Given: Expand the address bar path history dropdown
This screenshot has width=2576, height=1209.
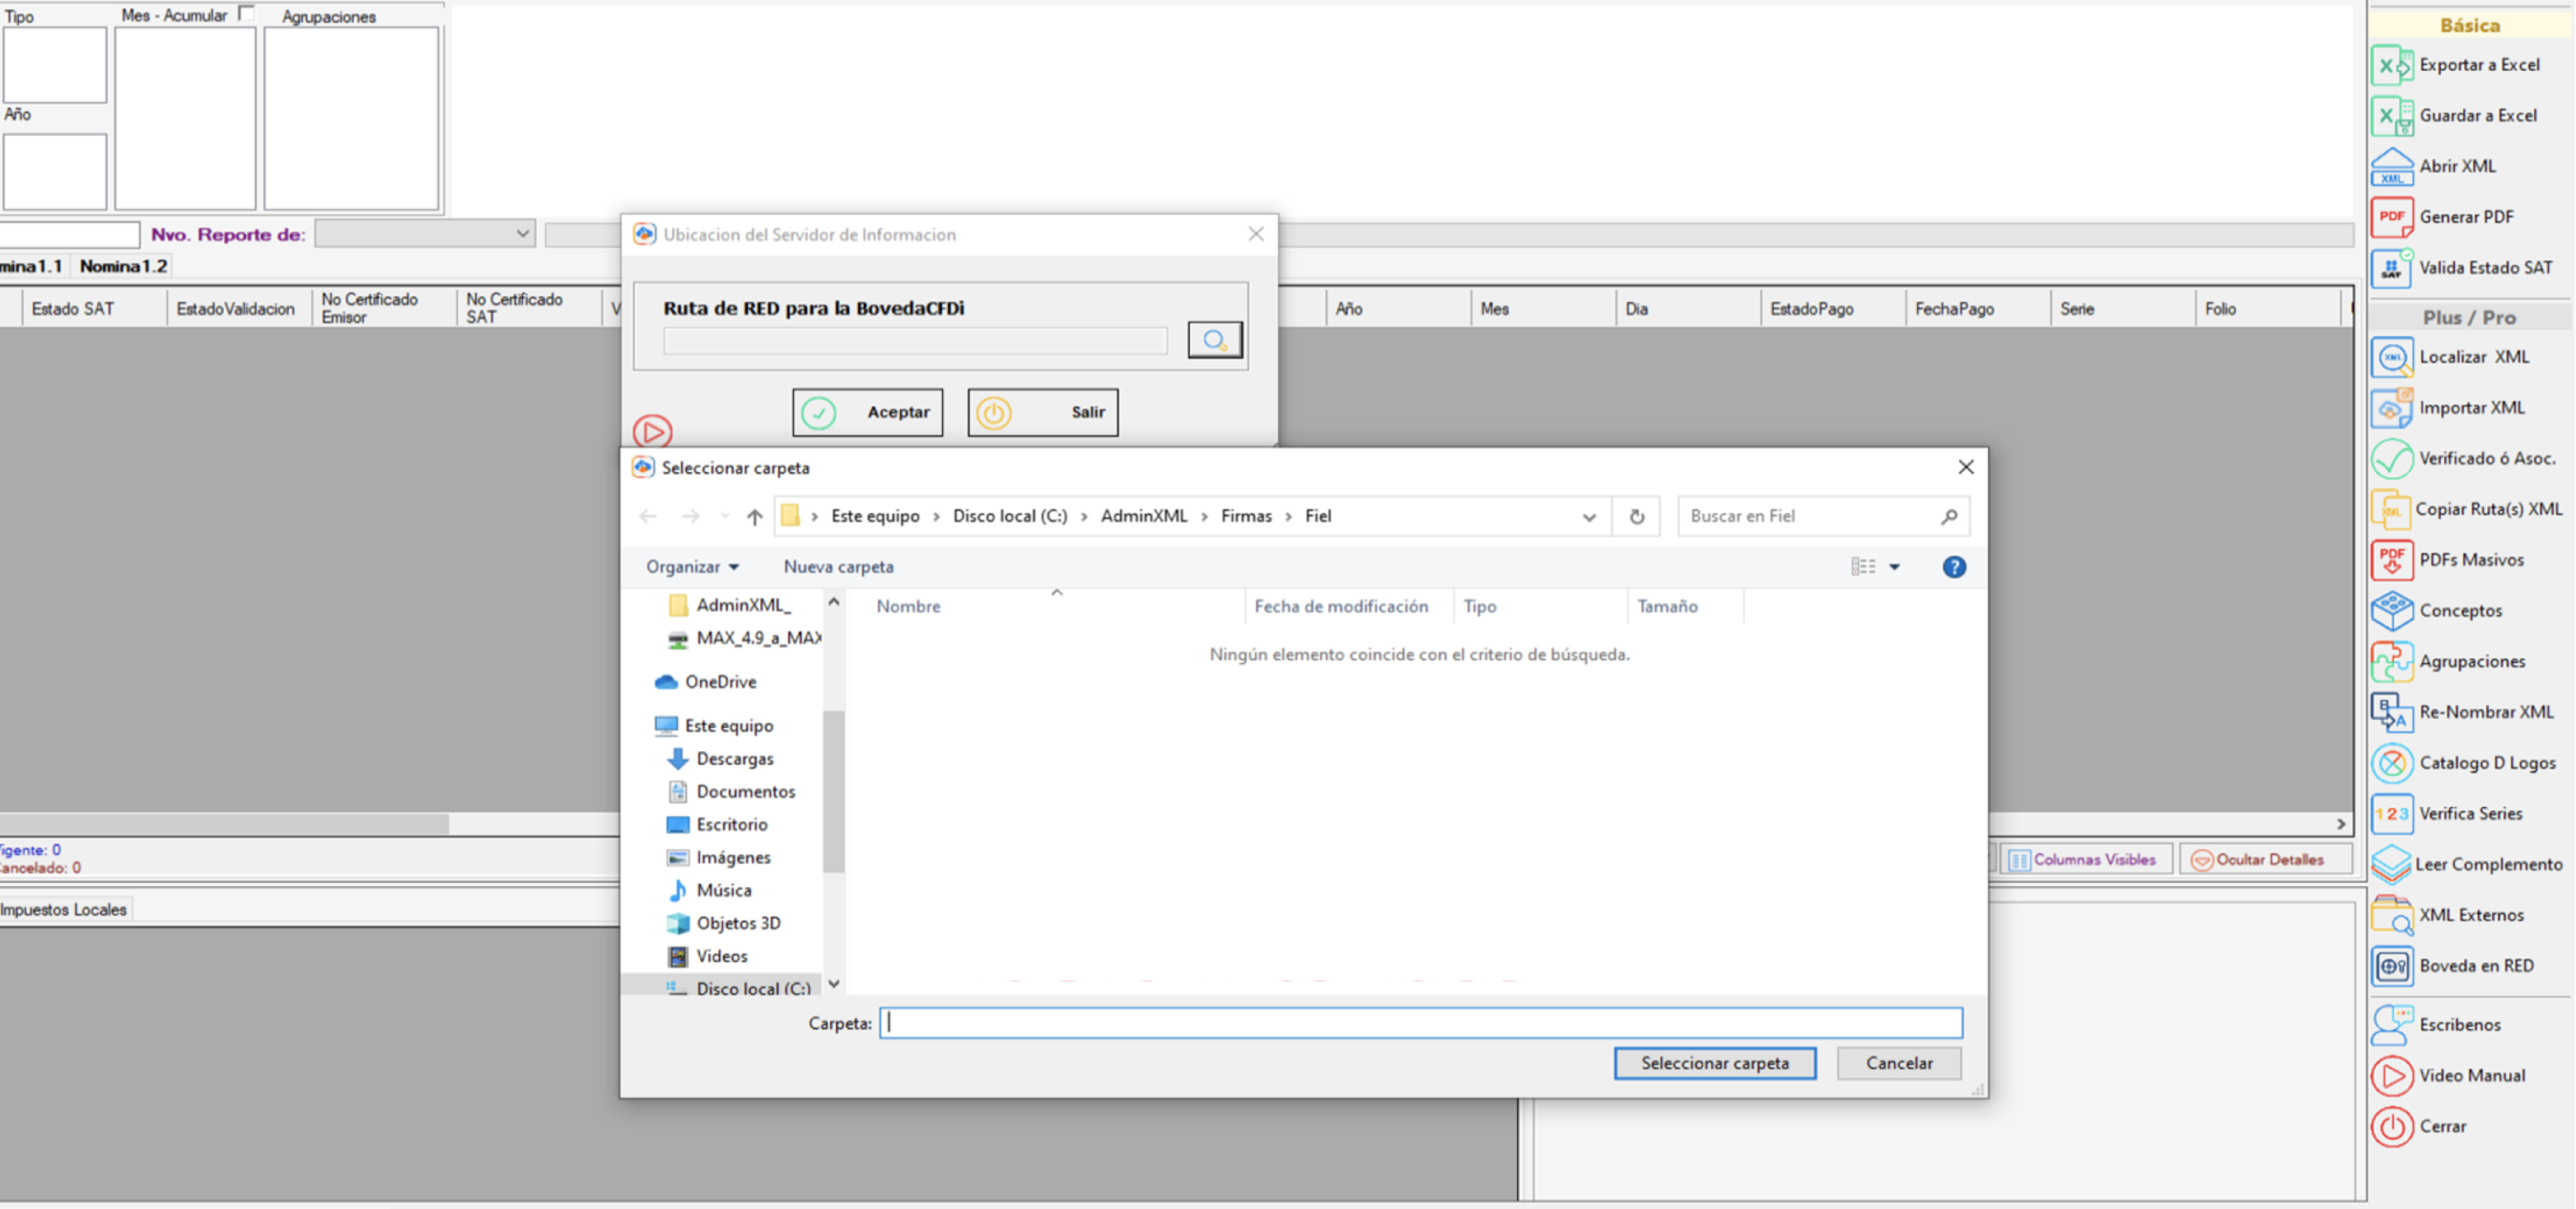Looking at the screenshot, I should 1588,517.
